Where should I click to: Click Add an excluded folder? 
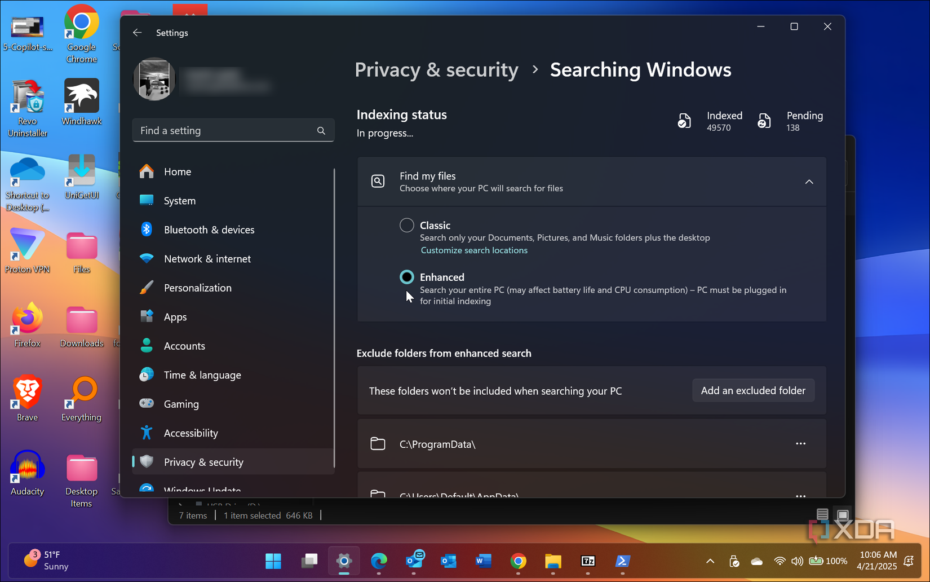[753, 390]
